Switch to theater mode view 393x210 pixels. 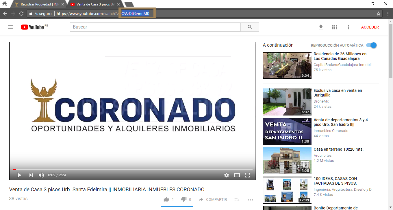[237, 175]
